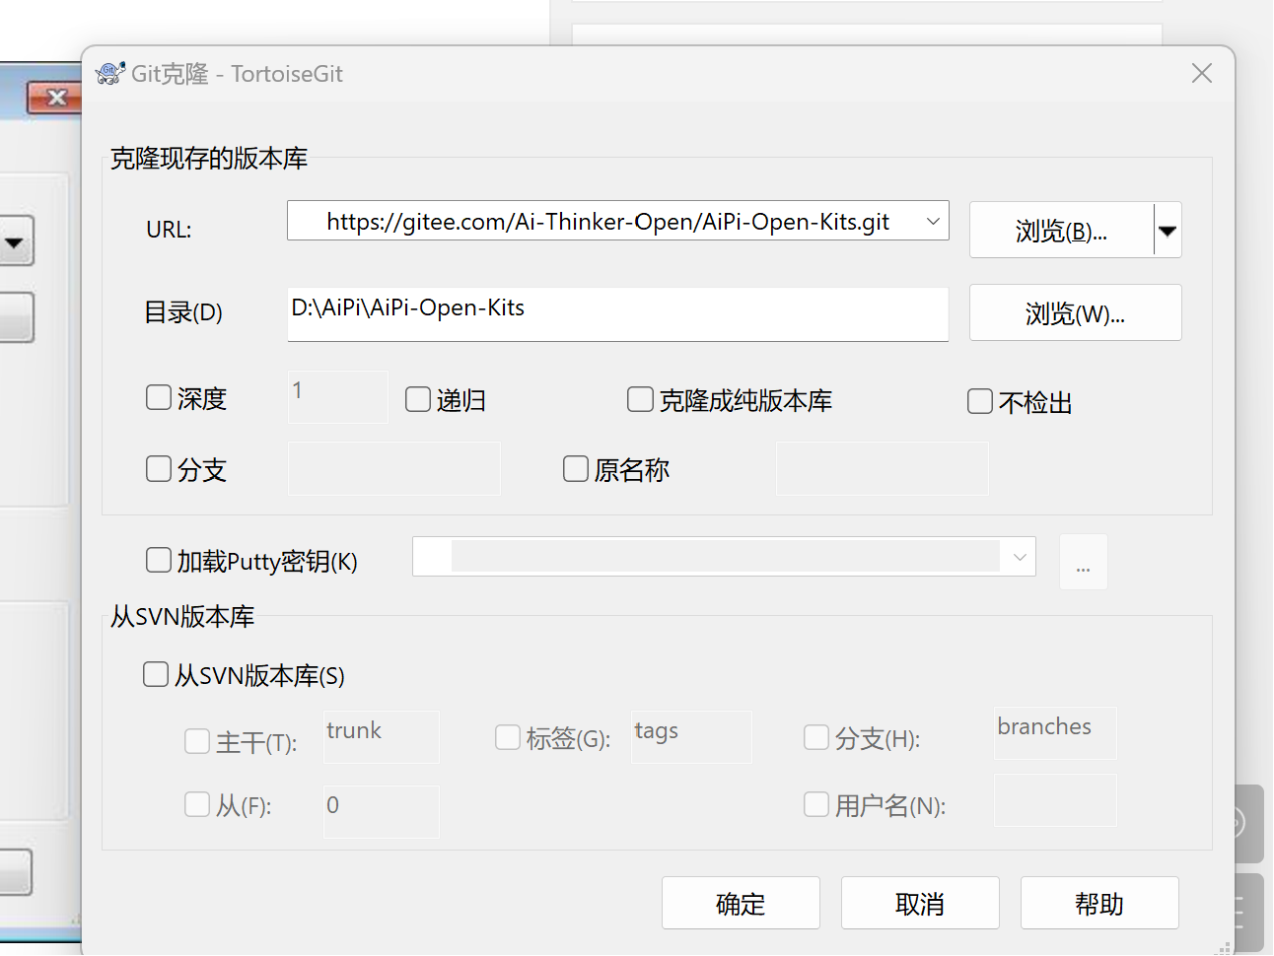Click 浏览(B)... to browse for URL
Screen dimensions: 1274x956
pos(1061,231)
